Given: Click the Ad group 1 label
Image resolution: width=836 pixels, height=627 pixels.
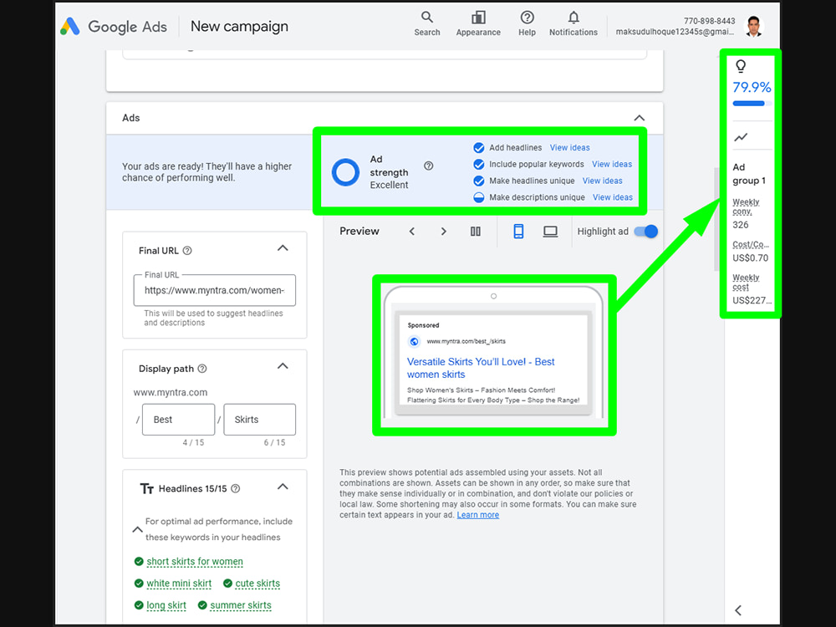Looking at the screenshot, I should pyautogui.click(x=748, y=174).
